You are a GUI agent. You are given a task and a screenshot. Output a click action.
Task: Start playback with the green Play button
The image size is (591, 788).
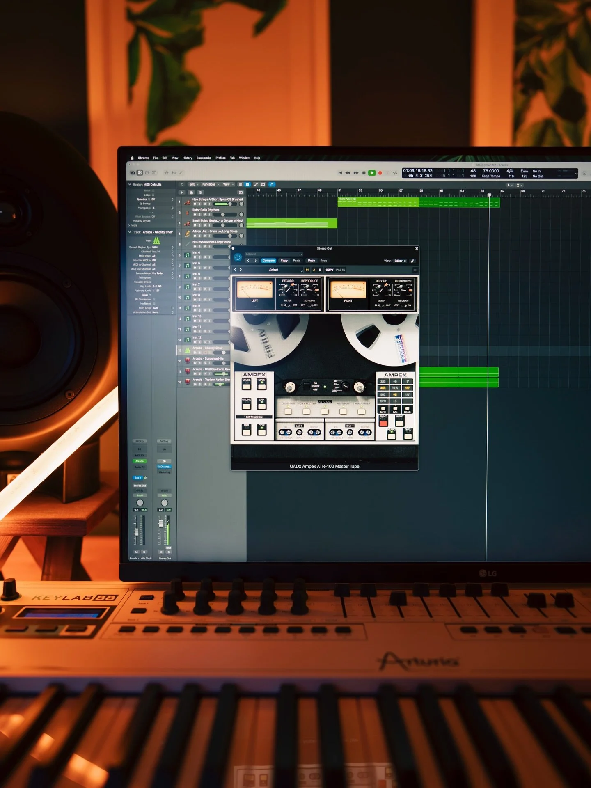point(371,173)
